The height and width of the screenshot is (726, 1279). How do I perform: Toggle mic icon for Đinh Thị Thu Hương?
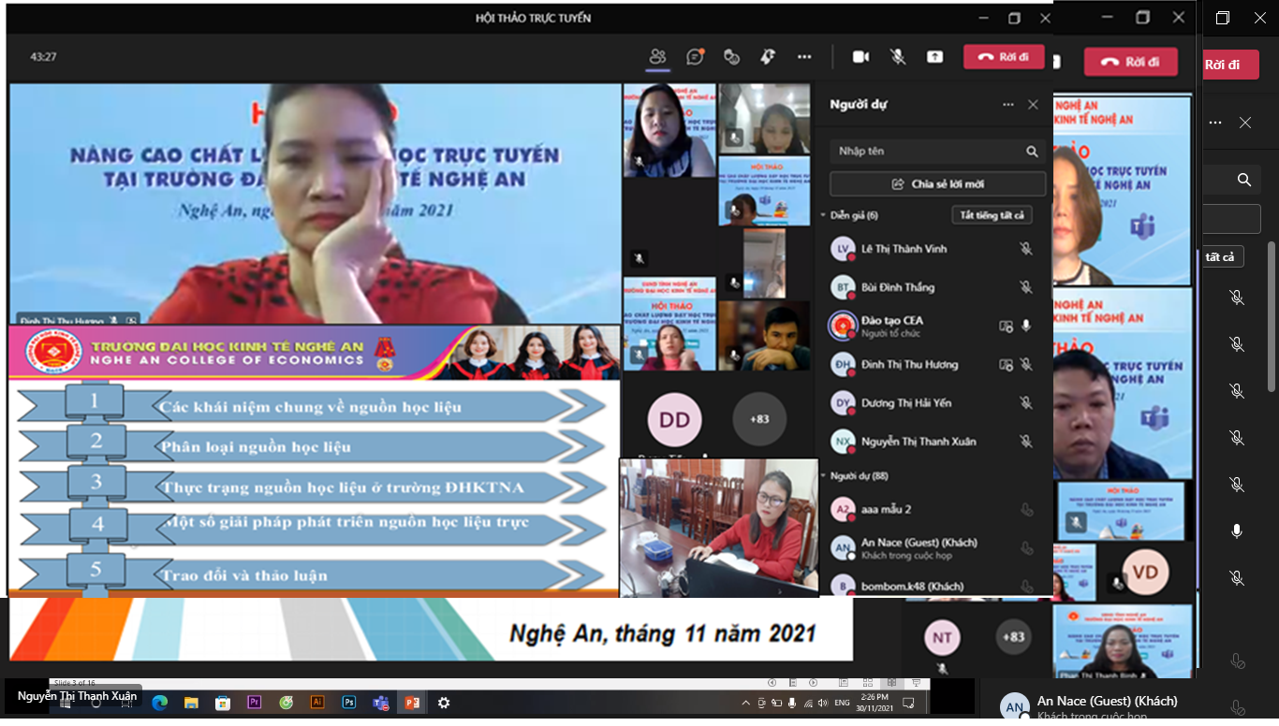(x=1026, y=365)
